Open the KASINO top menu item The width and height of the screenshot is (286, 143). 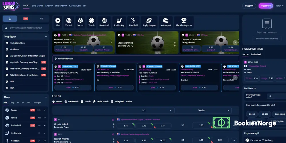(x=49, y=6)
